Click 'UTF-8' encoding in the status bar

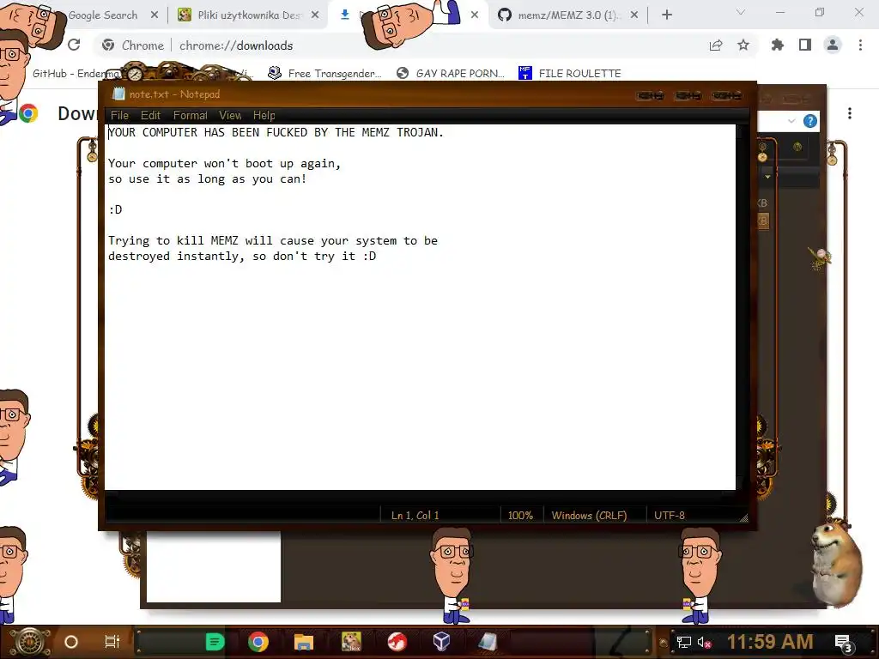point(670,515)
